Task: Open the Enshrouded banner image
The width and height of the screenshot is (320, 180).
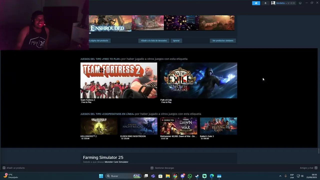Action: pos(110,23)
